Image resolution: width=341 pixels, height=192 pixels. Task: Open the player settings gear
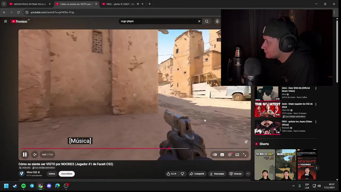point(230,155)
